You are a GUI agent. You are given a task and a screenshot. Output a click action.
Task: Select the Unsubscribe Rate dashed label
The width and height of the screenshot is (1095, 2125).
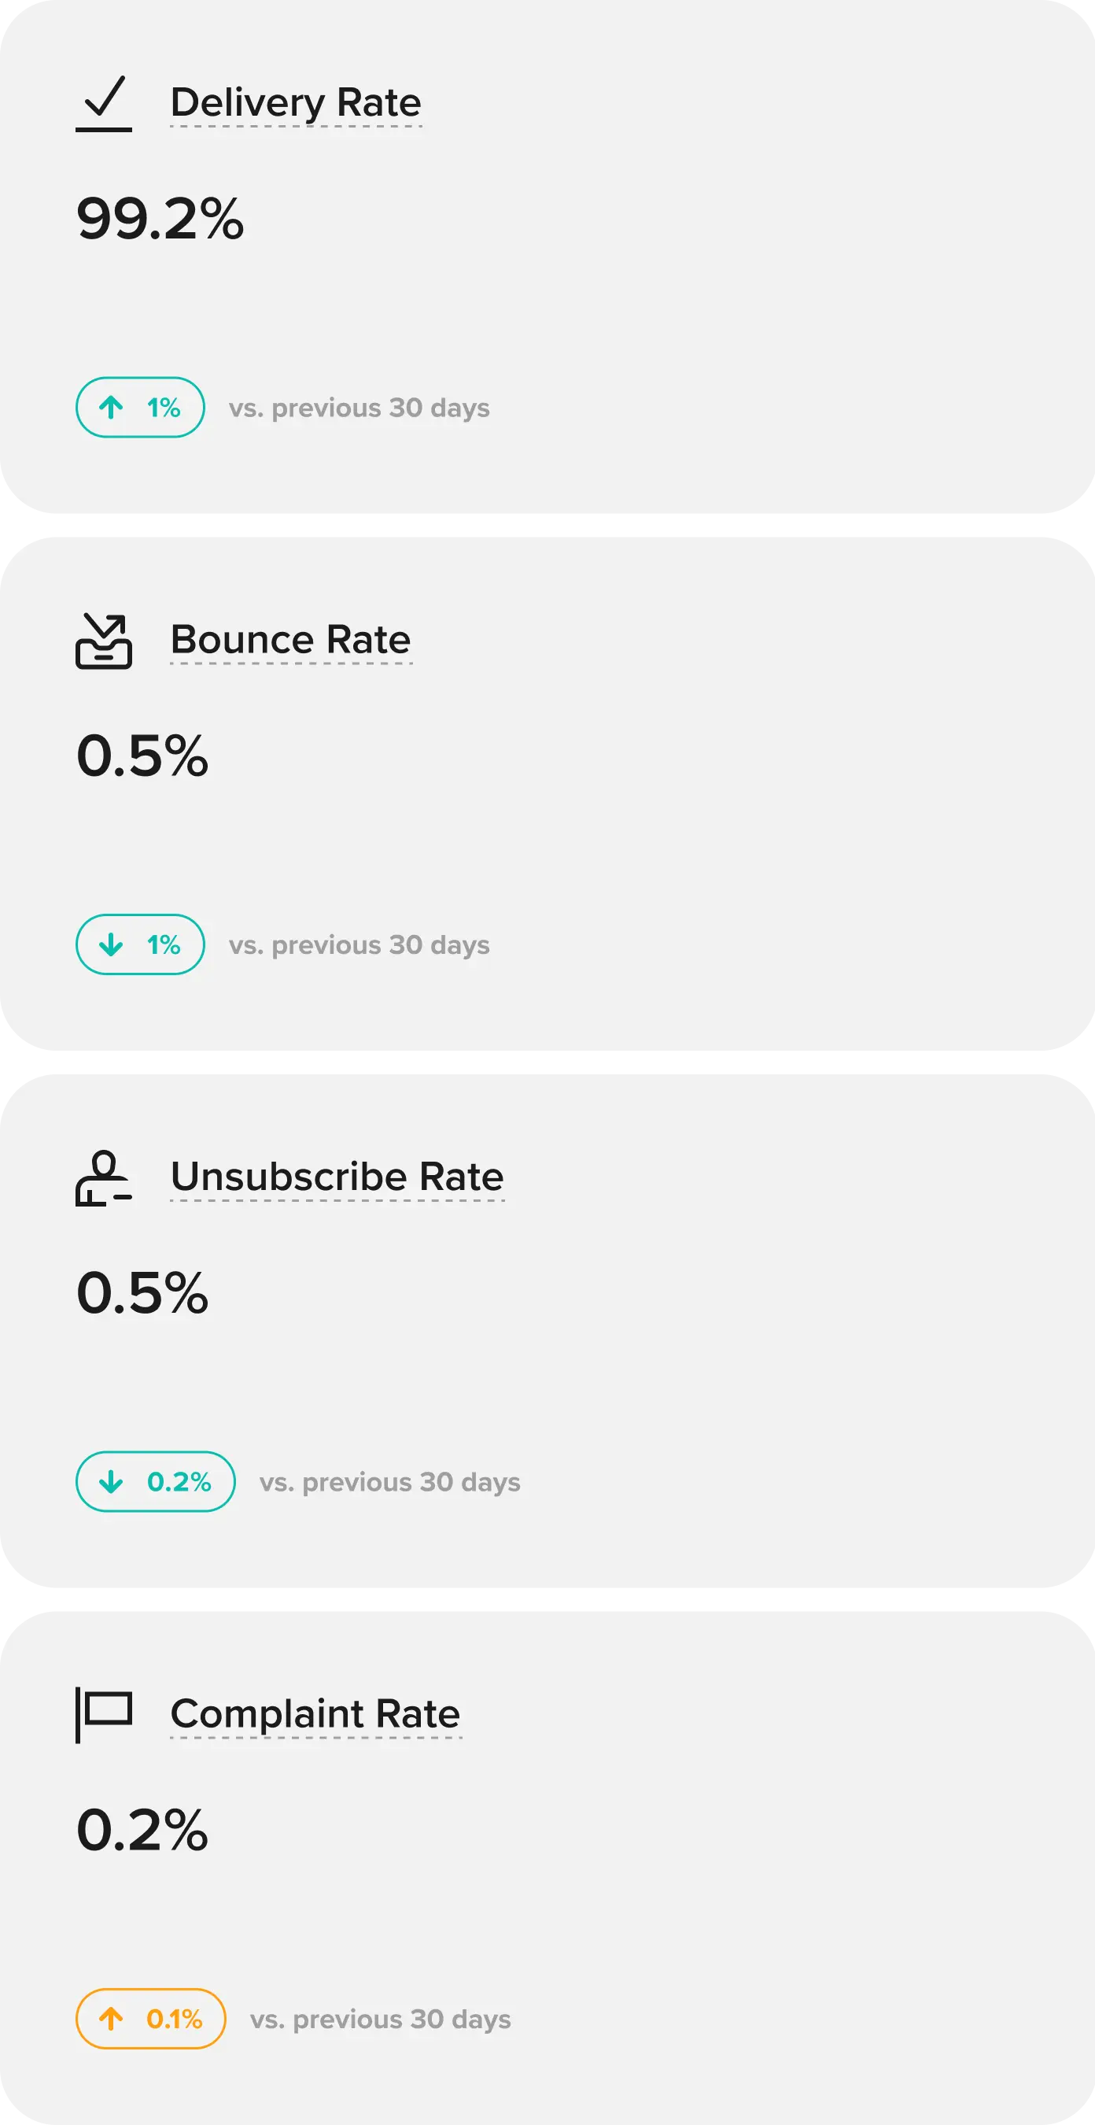[337, 1177]
